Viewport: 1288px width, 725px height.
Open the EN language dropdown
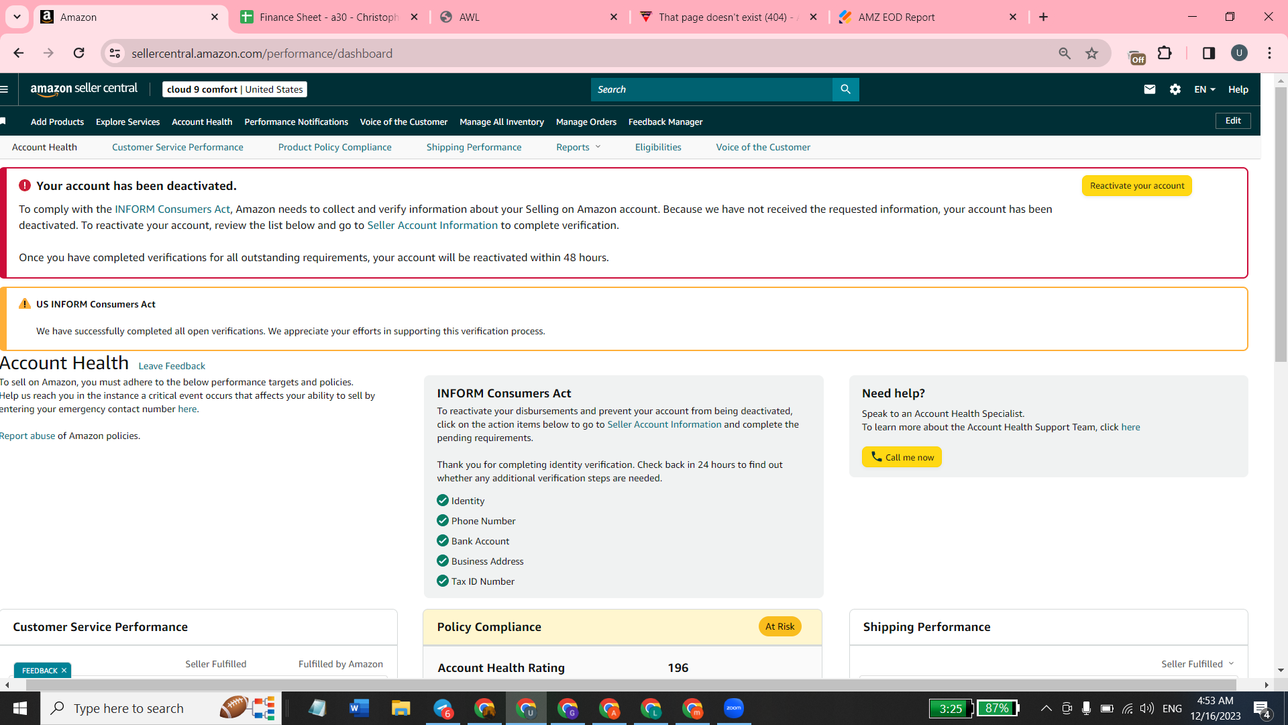pos(1205,89)
